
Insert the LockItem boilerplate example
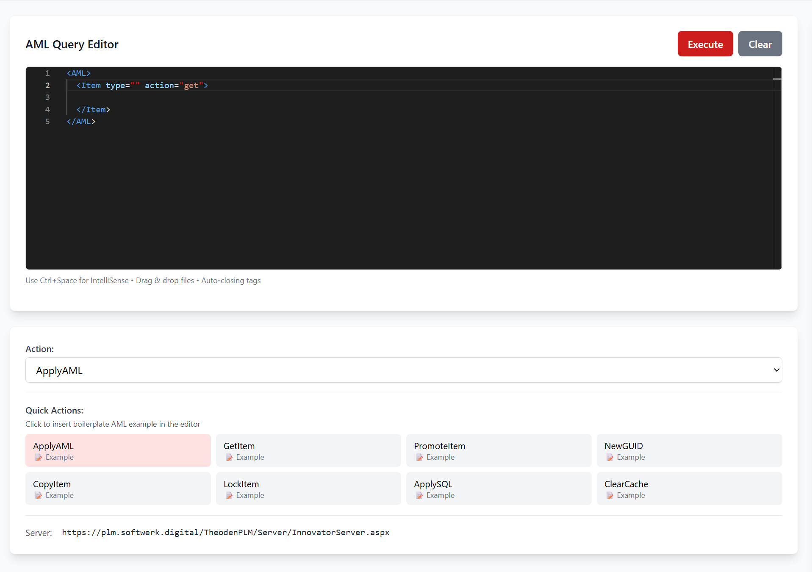(308, 489)
